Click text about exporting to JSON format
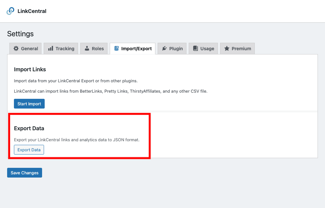The image size is (325, 208). pyautogui.click(x=77, y=140)
